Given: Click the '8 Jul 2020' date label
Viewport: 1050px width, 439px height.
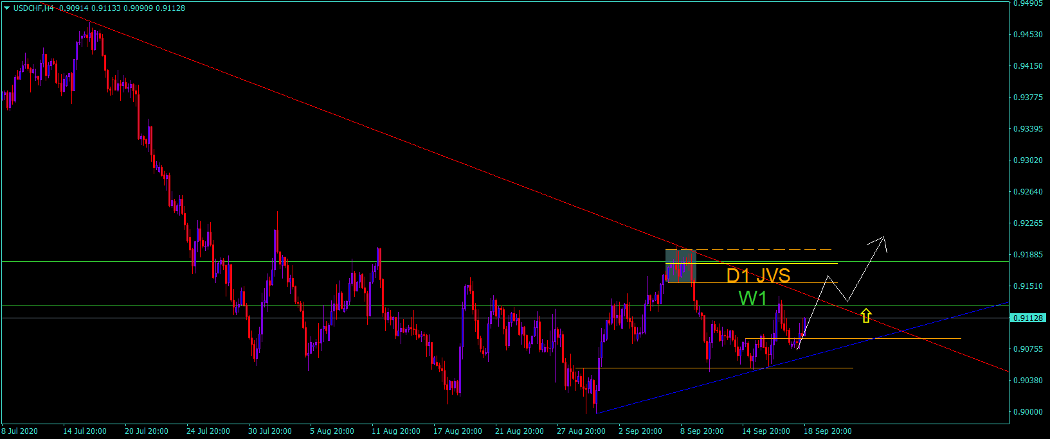Looking at the screenshot, I should tap(20, 431).
